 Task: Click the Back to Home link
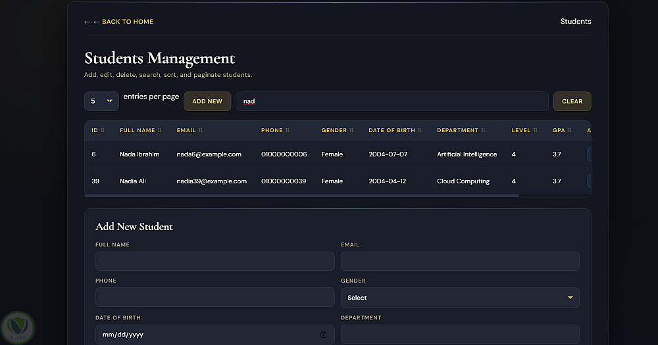click(118, 22)
